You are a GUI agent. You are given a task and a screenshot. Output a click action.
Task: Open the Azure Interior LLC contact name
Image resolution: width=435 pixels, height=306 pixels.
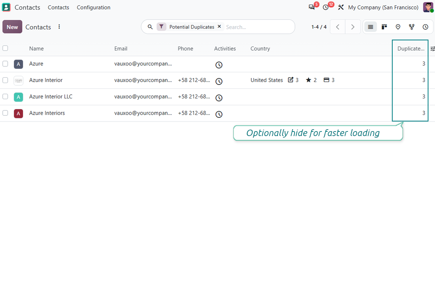click(51, 96)
